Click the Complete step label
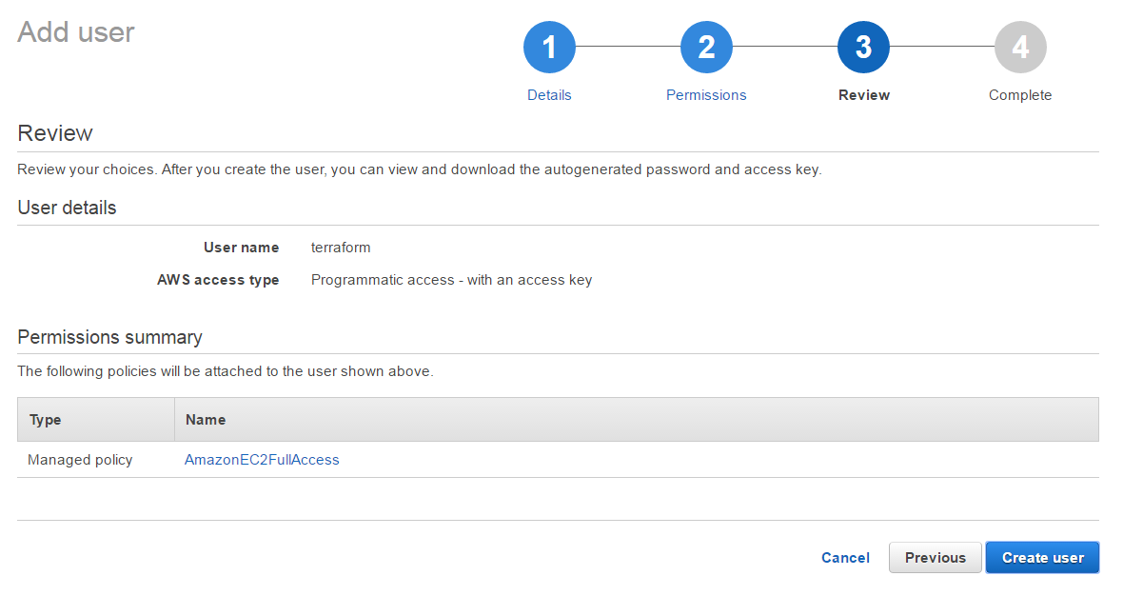Image resolution: width=1143 pixels, height=596 pixels. coord(1020,95)
